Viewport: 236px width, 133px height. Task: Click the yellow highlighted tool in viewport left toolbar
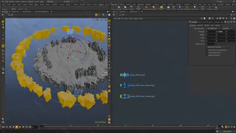click(x=3, y=46)
